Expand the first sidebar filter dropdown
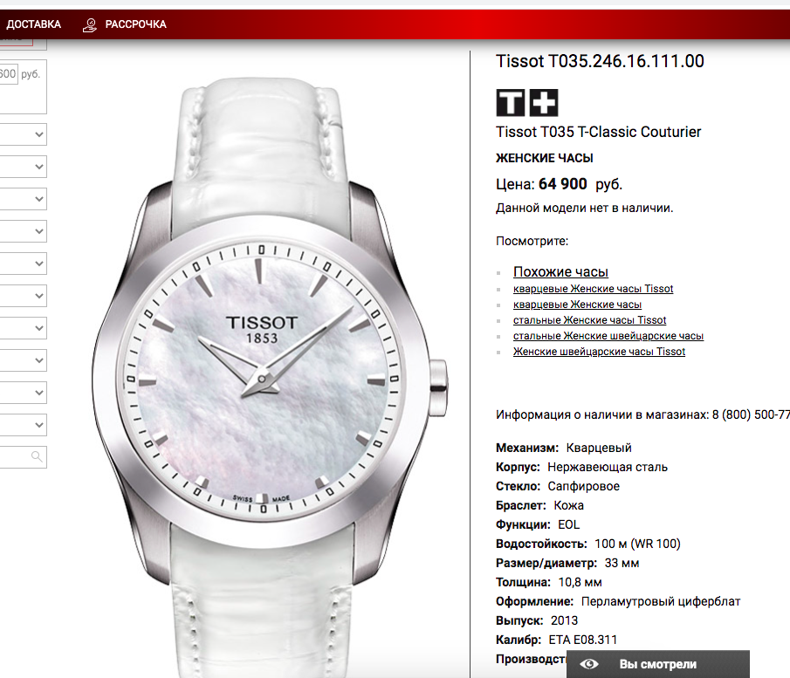The height and width of the screenshot is (678, 790). [x=24, y=134]
